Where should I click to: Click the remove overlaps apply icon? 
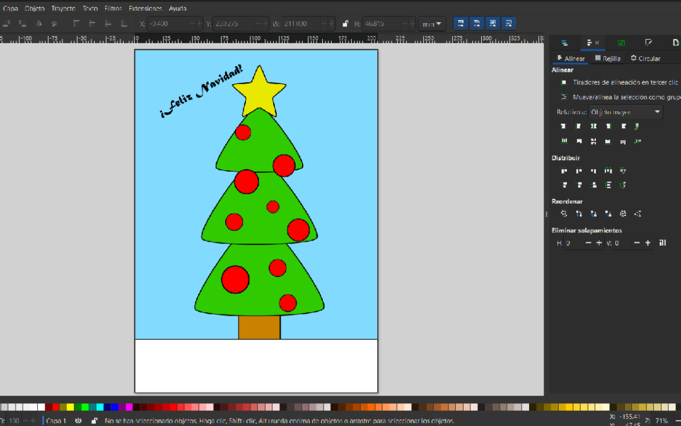click(x=663, y=243)
